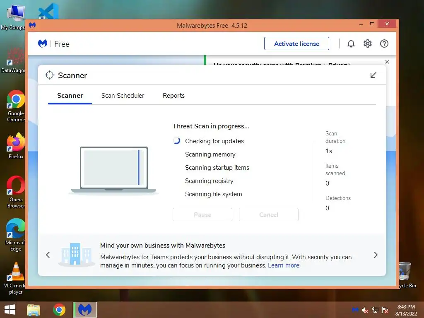Image resolution: width=424 pixels, height=318 pixels.
Task: Click 'Scanning memory' status line
Action: [210, 154]
